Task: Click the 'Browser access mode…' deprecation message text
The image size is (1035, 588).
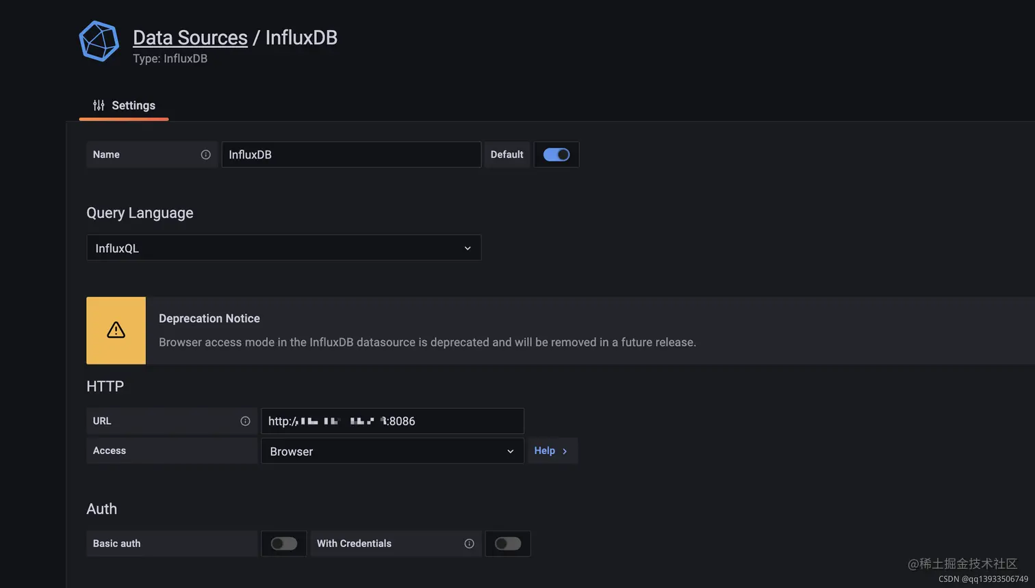Action: 427,342
